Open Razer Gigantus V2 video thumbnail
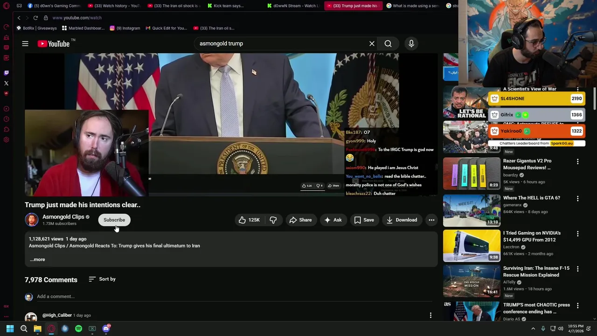The width and height of the screenshot is (597, 336). (471, 174)
